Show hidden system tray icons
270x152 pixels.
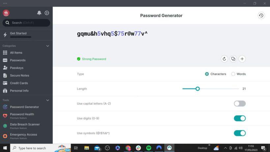point(225,148)
